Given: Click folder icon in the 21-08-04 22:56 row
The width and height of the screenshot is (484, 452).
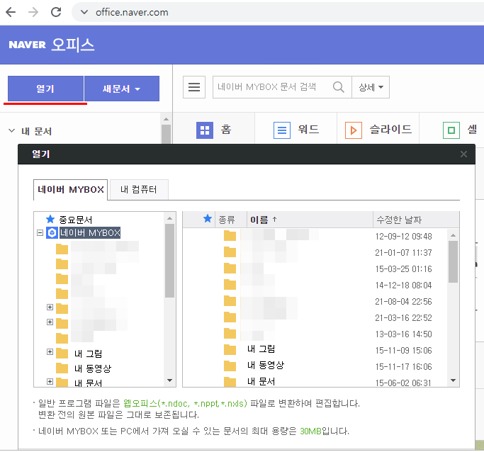Looking at the screenshot, I should (230, 301).
